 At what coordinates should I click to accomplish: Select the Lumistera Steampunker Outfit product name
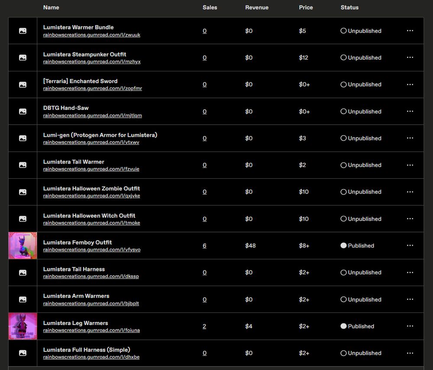point(84,55)
